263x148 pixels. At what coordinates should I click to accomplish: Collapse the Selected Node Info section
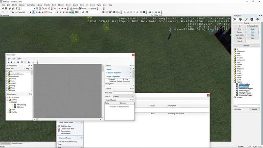(x=130, y=73)
